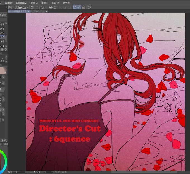Open the 說明(H) menu
This screenshot has height=174, width=190.
click(67, 3)
